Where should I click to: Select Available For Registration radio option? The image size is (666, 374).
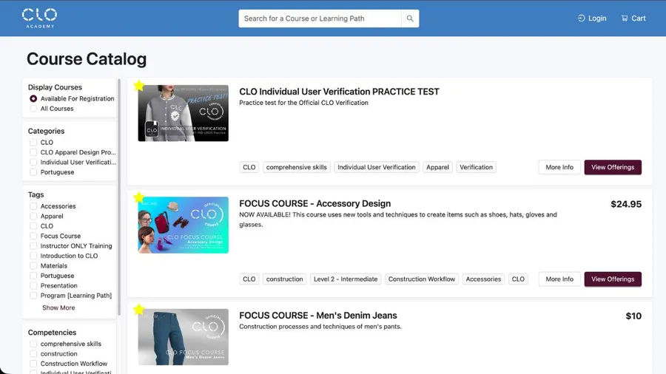(x=33, y=98)
